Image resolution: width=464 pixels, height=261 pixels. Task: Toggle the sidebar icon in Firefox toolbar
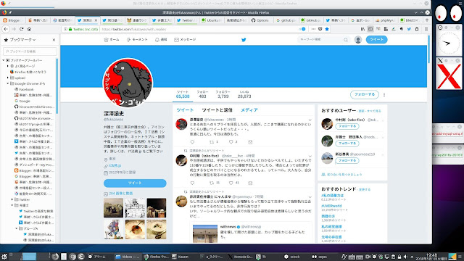[x=370, y=29]
